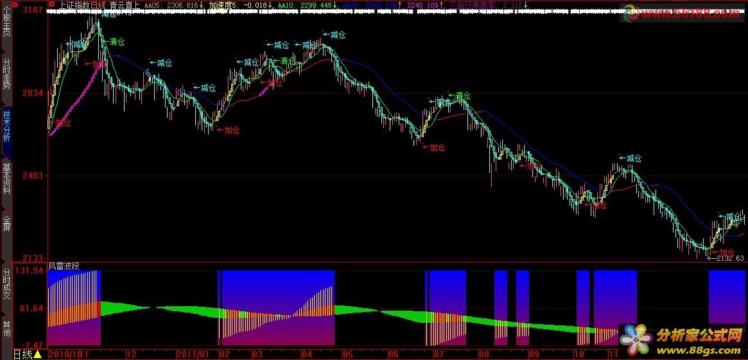This screenshot has width=748, height=360.
Task: Click the 减仓 label at November 2011 peak
Action: point(634,159)
